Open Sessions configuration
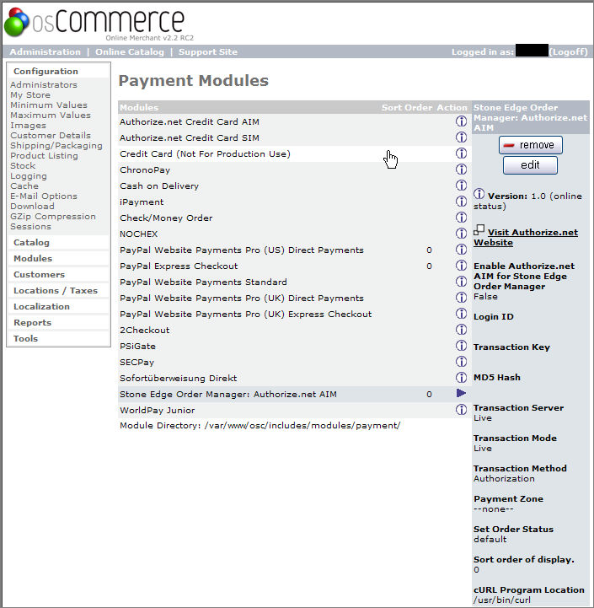Image resolution: width=594 pixels, height=608 pixels. pyautogui.click(x=30, y=227)
